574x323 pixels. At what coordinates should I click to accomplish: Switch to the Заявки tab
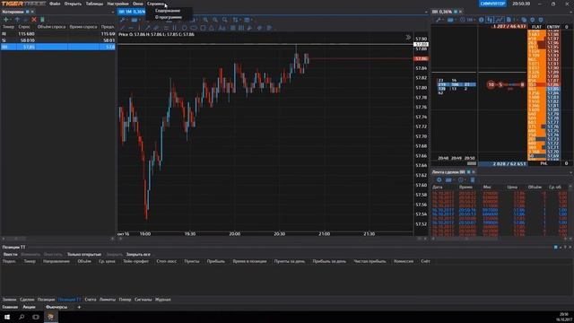(9, 300)
